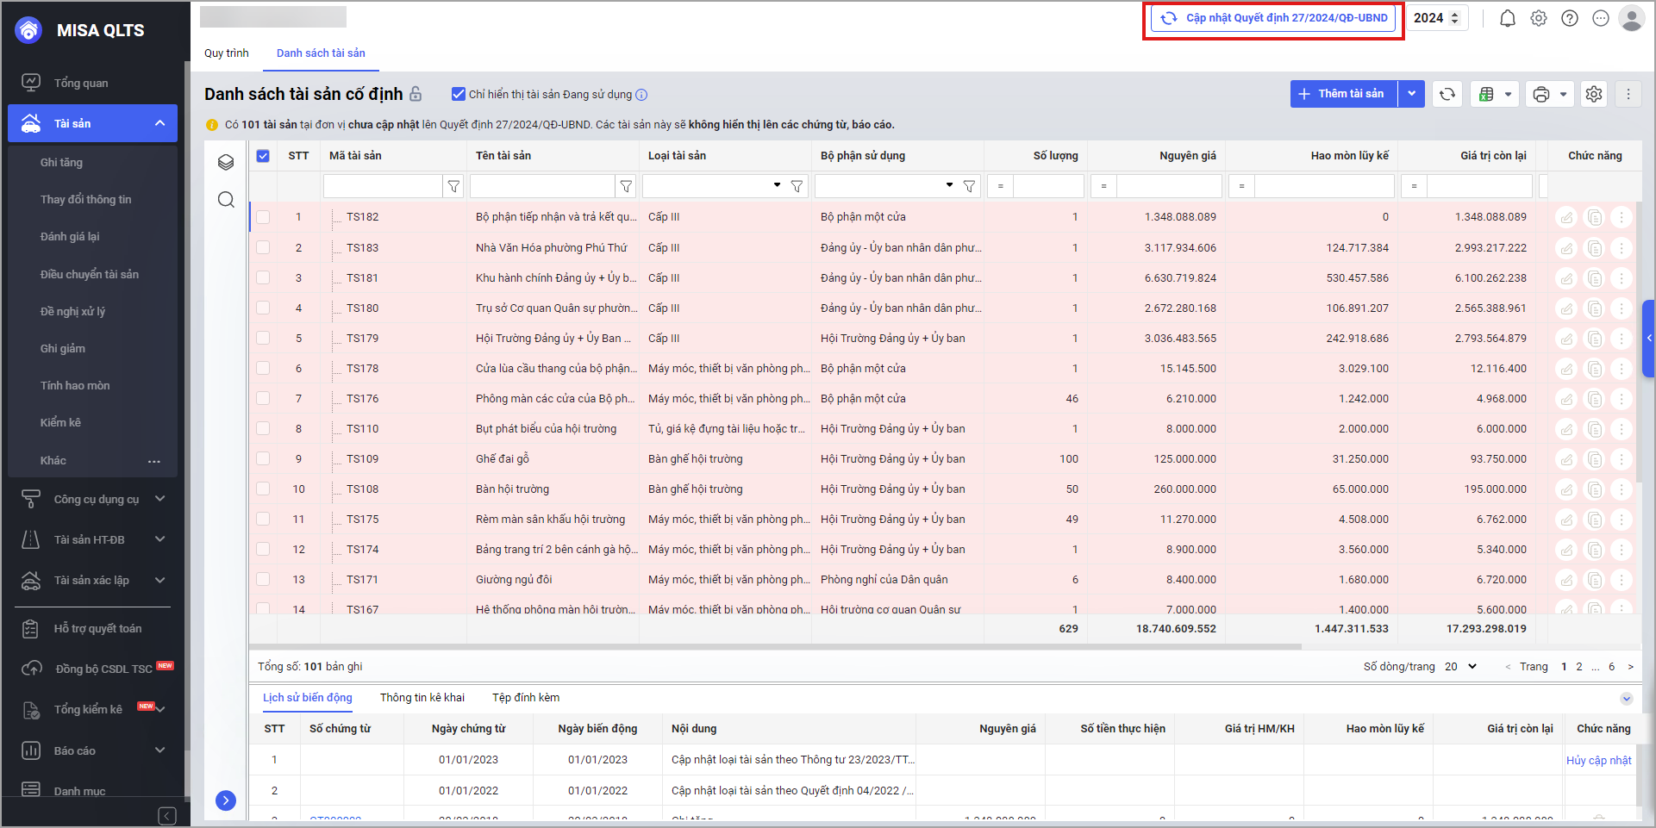Click the notification bell icon
The height and width of the screenshot is (828, 1656).
pos(1507,18)
